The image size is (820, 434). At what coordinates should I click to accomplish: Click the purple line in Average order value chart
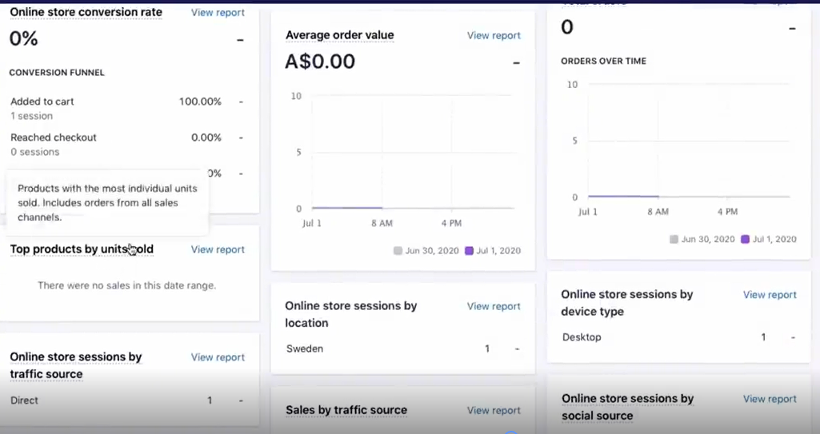[x=347, y=208]
